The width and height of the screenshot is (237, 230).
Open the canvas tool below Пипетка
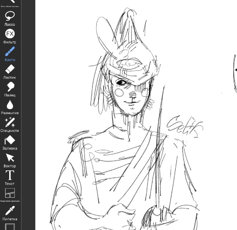click(10, 227)
